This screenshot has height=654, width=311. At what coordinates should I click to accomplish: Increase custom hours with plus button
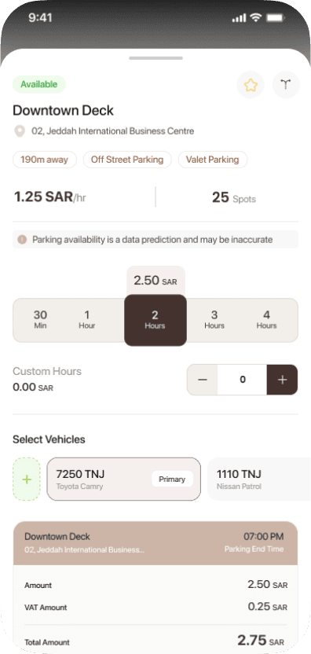(282, 380)
